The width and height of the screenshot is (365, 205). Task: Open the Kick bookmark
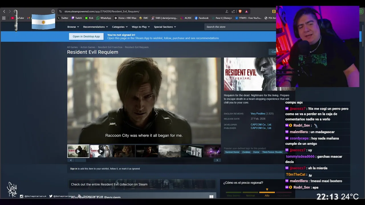coord(89,18)
